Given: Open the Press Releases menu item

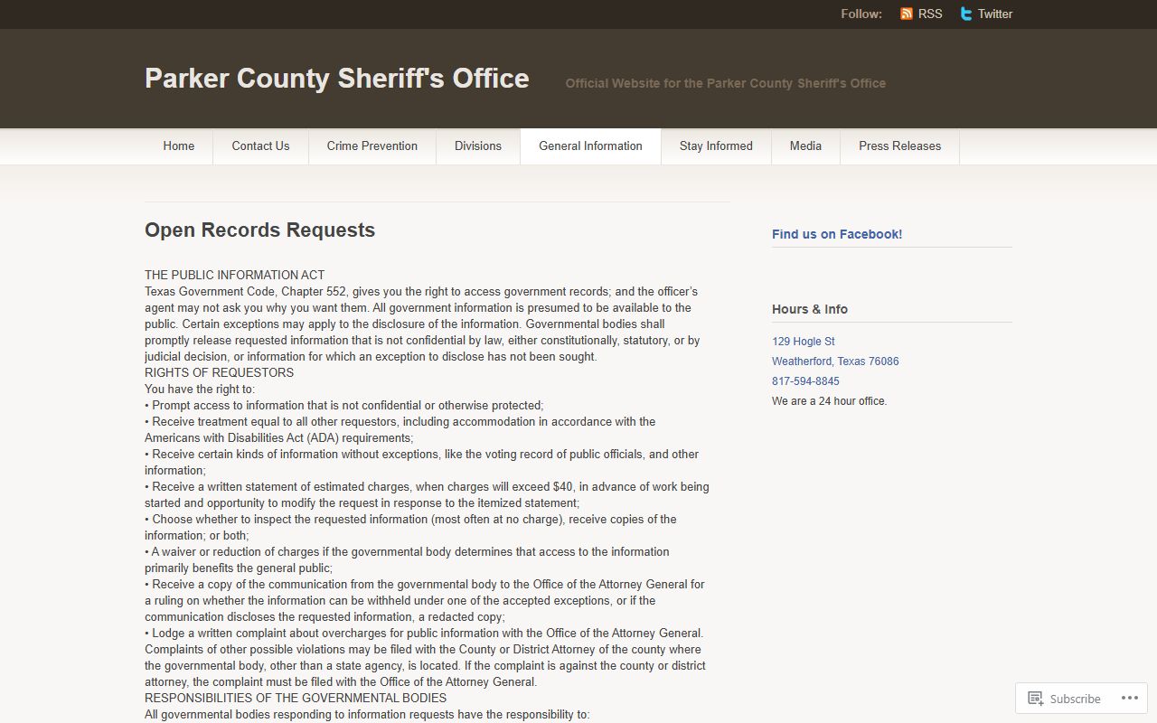Looking at the screenshot, I should pos(899,146).
